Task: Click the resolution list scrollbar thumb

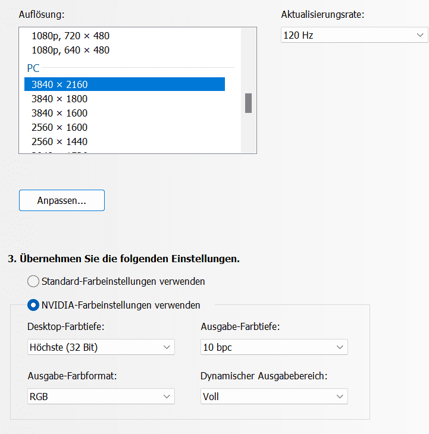Action: (x=248, y=103)
